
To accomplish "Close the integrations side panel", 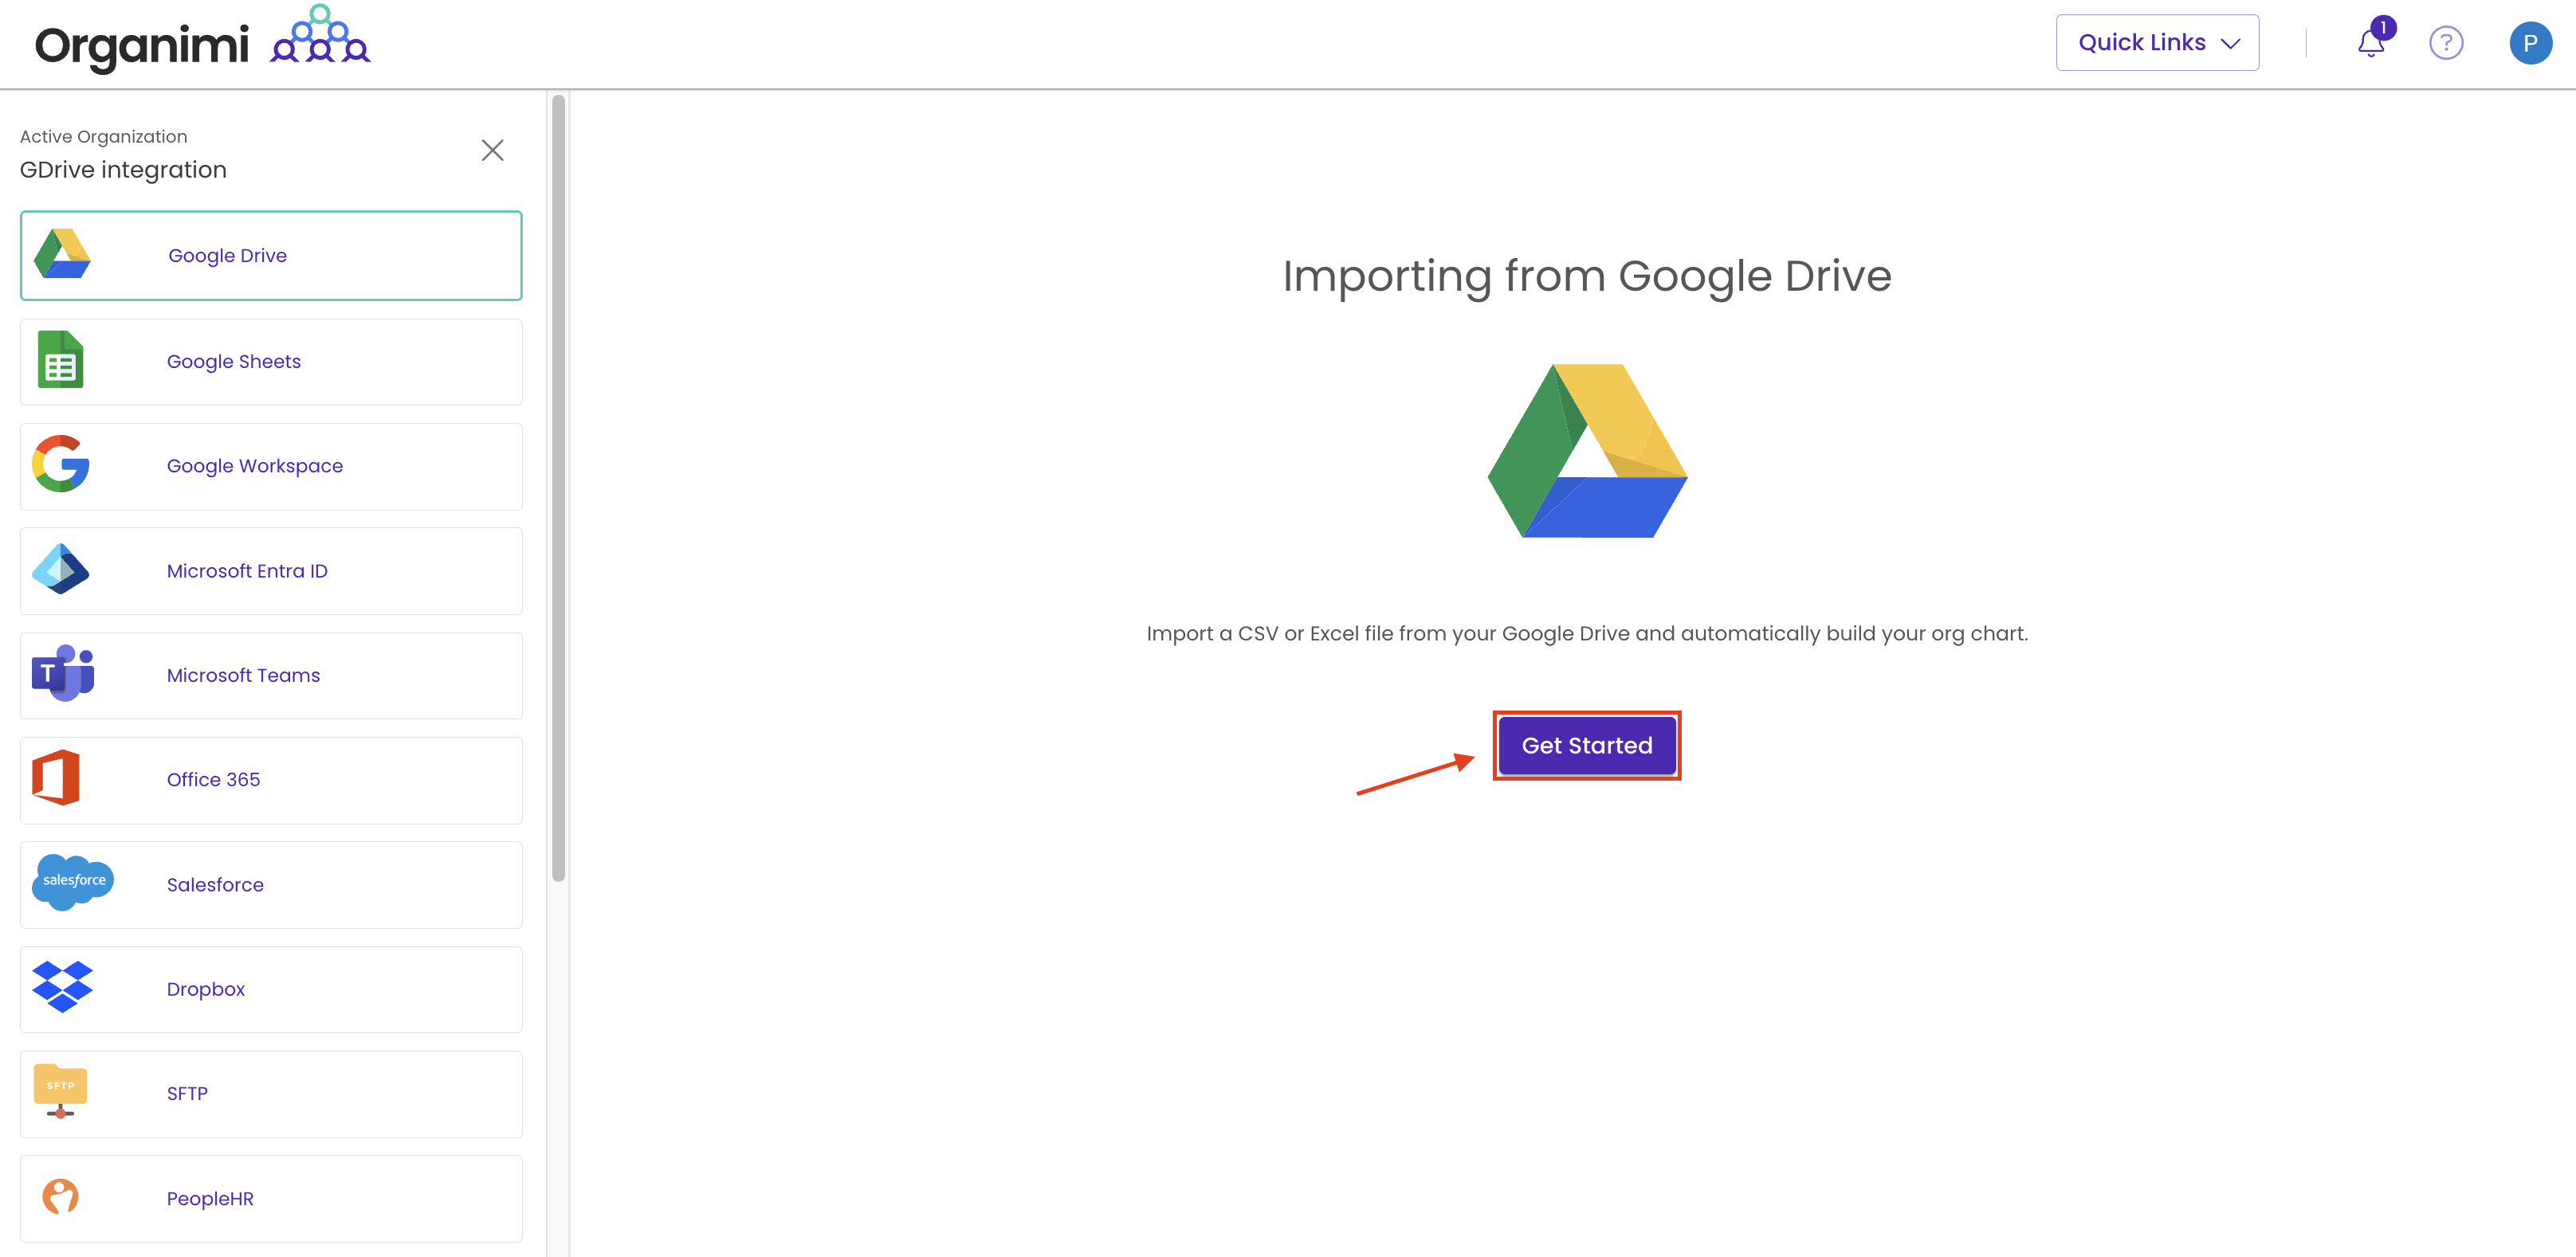I will tap(492, 150).
